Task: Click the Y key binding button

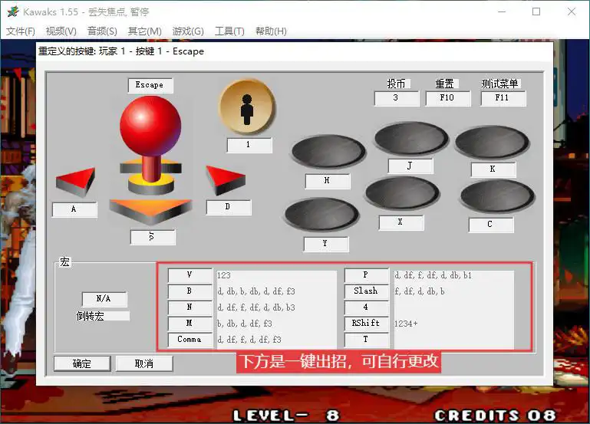Action: tap(326, 244)
